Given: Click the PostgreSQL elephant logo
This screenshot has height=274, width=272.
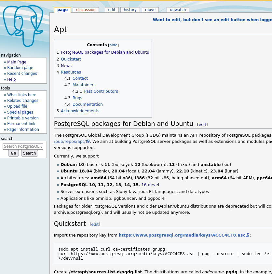Looking at the screenshot, I should pos(23,26).
